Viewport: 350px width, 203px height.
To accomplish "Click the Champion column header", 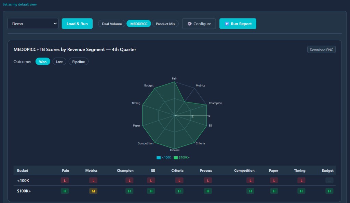I will coord(125,171).
